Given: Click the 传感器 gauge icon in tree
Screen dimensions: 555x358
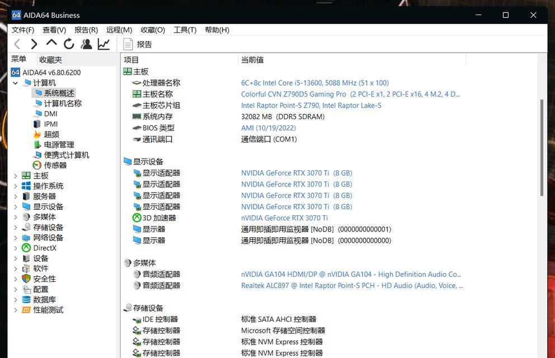Looking at the screenshot, I should pyautogui.click(x=37, y=165).
